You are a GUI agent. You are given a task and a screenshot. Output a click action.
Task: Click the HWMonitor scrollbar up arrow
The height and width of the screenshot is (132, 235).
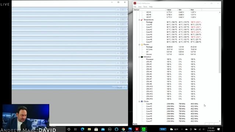220,12
